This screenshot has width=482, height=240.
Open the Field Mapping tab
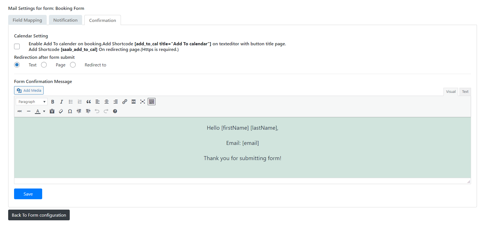(27, 20)
